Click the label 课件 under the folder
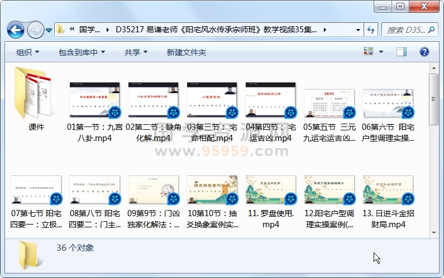This screenshot has height=278, width=444. click(x=36, y=127)
